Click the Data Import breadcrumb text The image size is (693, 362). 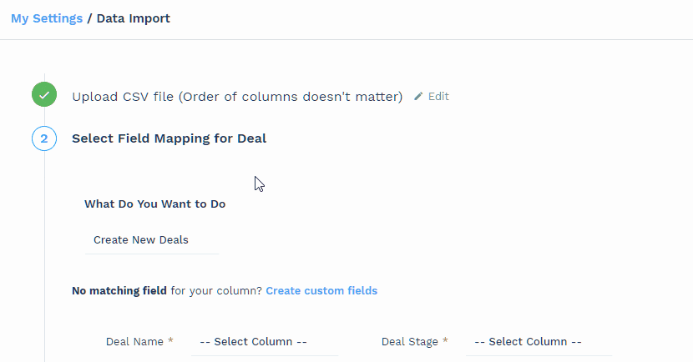(x=134, y=18)
